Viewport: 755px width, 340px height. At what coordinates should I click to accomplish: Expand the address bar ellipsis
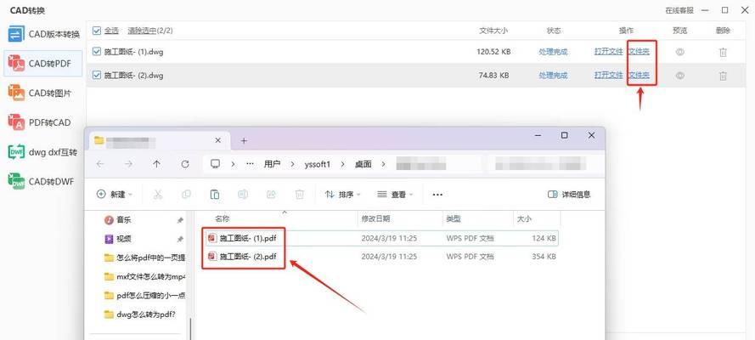click(x=250, y=164)
